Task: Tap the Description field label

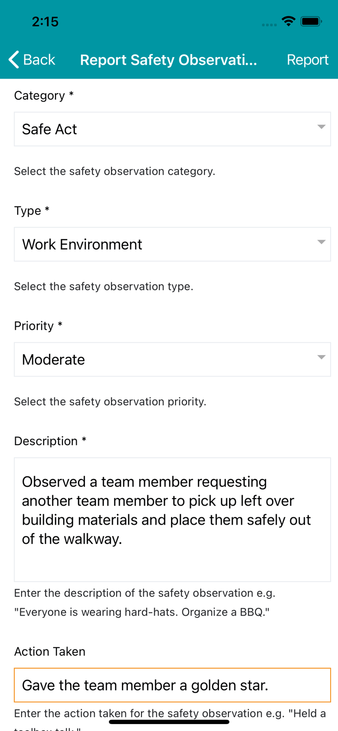Action: [50, 441]
